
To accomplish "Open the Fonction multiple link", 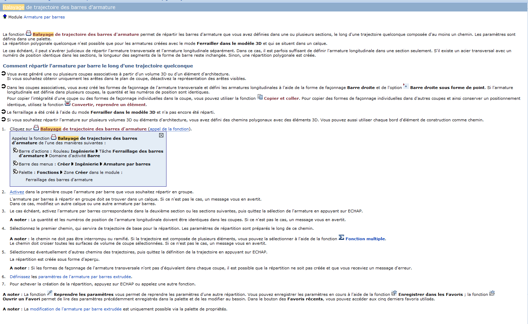I will click(365, 239).
